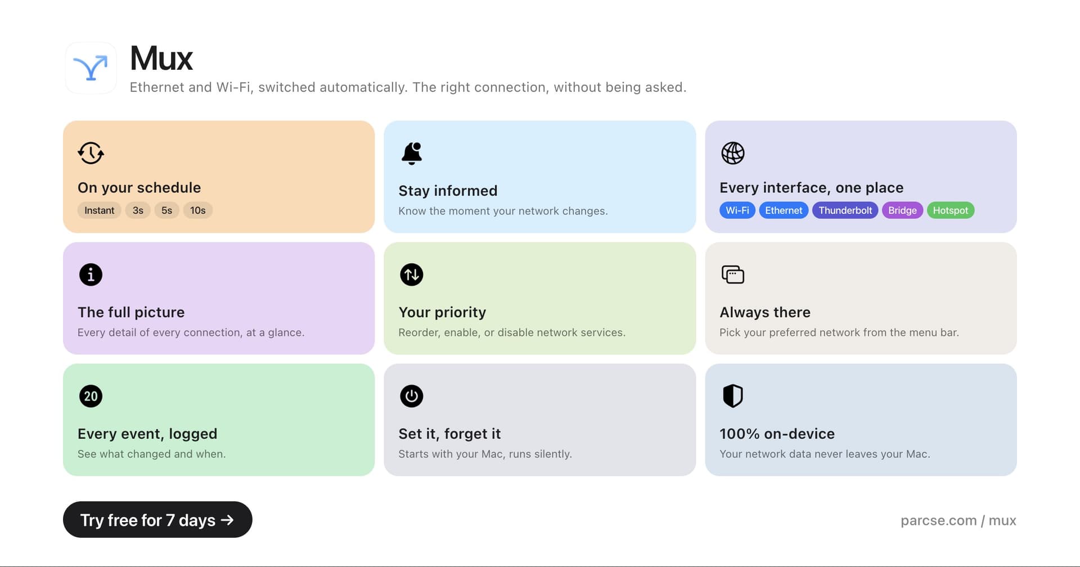Click the menu bar windows icon
Screen dimensions: 1080x567
(732, 274)
